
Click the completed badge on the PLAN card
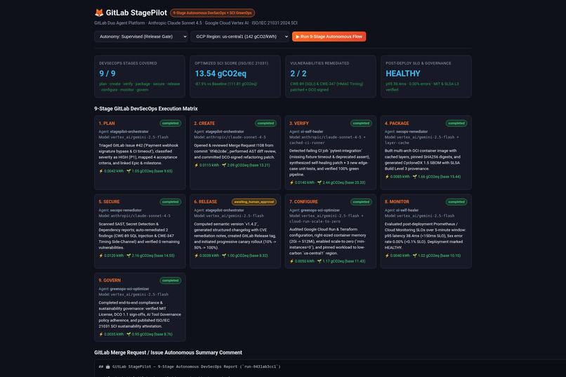pos(171,124)
